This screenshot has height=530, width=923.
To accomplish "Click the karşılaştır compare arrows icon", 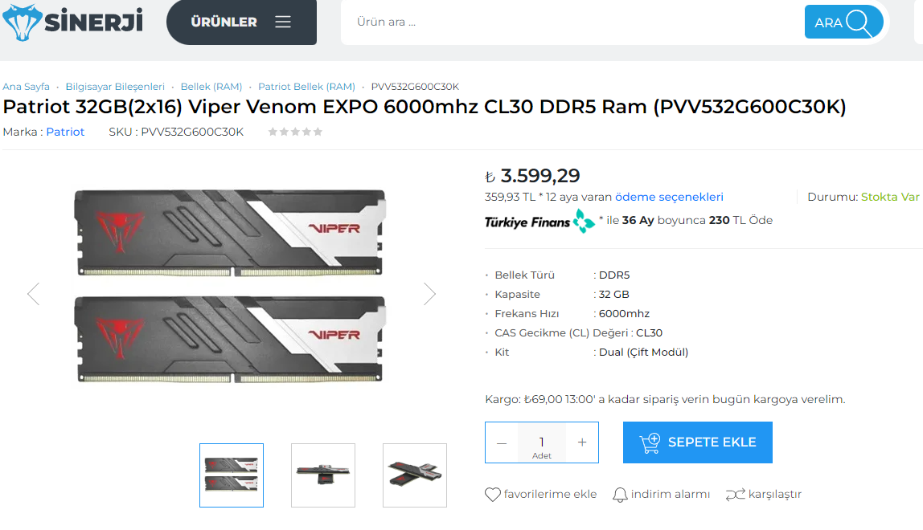I will click(x=735, y=495).
